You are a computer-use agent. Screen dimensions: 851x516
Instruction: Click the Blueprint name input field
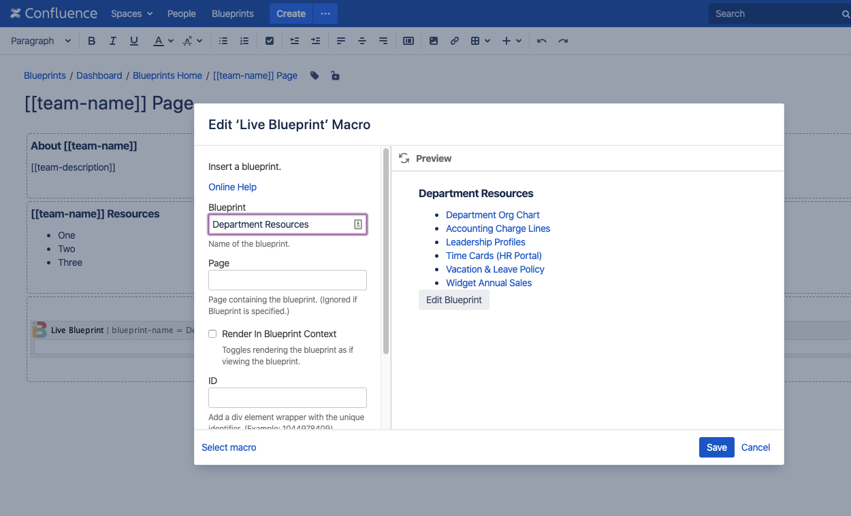point(287,224)
